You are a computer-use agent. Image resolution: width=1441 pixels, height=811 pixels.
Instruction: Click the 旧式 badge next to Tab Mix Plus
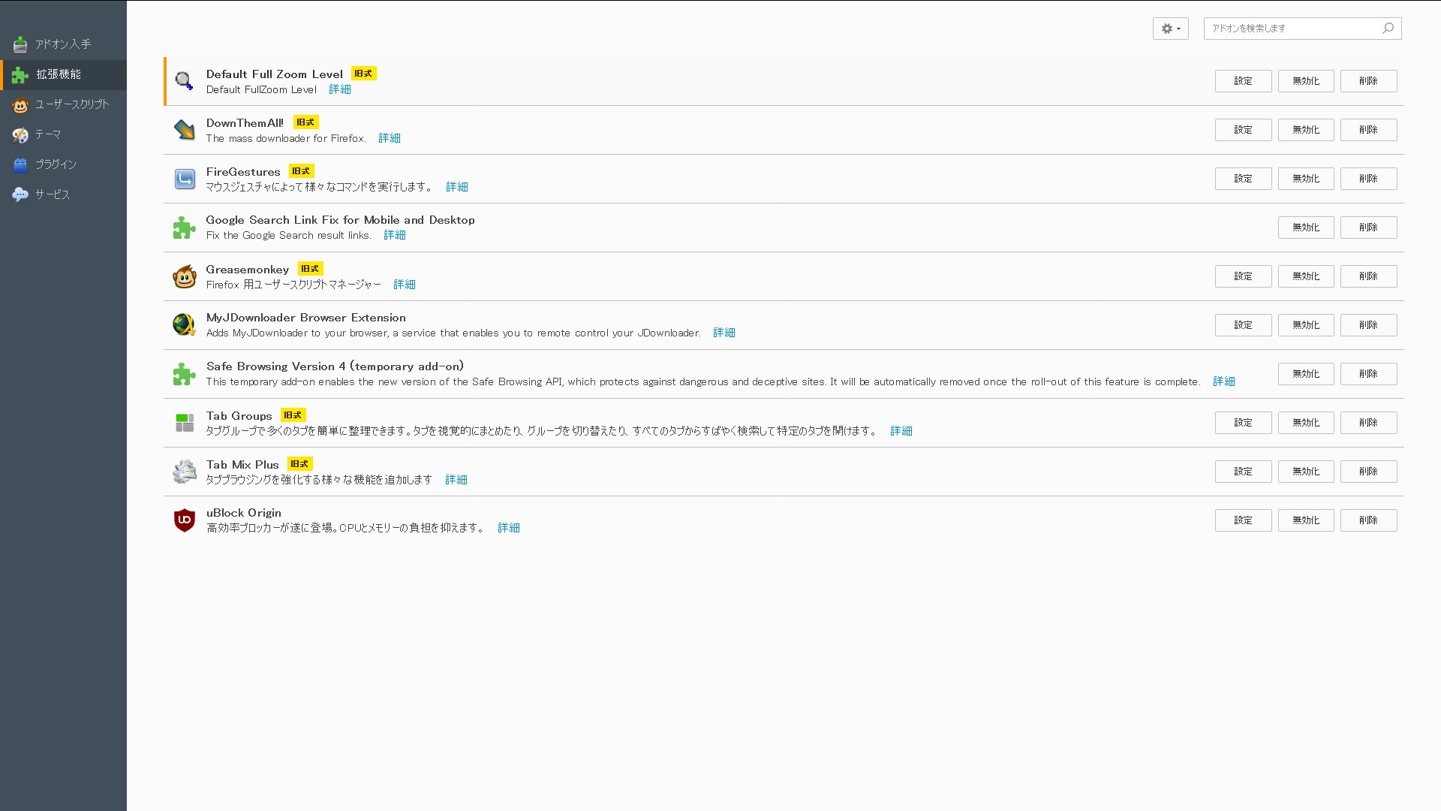coord(299,464)
